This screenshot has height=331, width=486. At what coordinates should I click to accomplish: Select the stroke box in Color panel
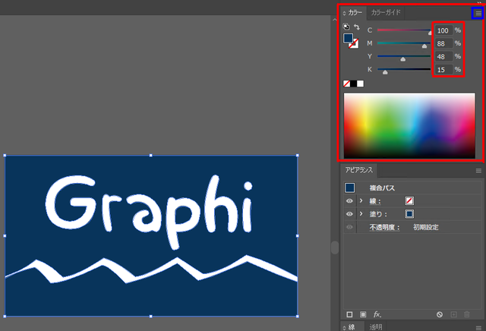(x=354, y=44)
